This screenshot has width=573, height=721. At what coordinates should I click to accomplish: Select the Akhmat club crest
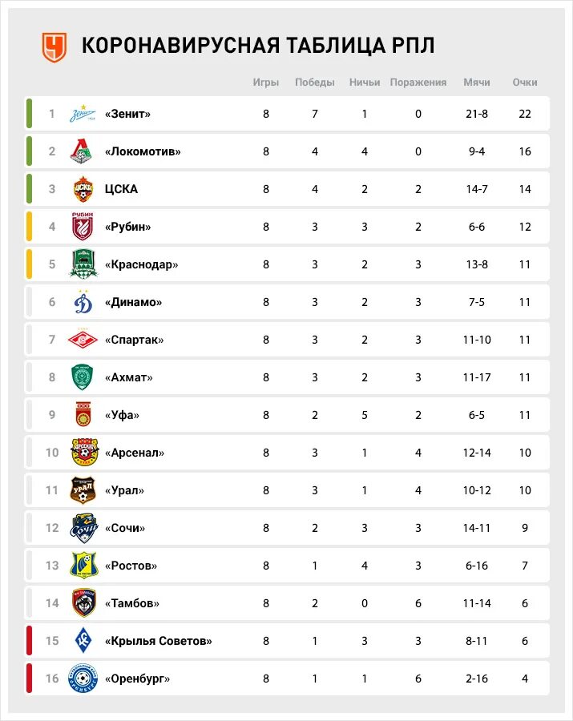click(83, 377)
